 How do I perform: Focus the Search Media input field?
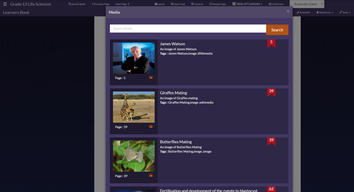click(188, 29)
